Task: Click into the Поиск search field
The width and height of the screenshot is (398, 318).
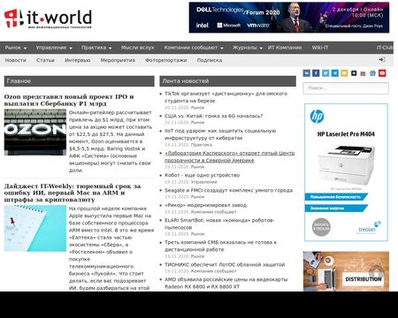Action: click(x=346, y=88)
